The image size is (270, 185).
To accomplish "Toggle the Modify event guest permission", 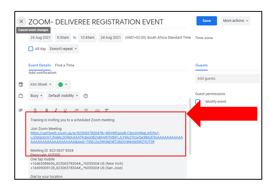I will [x=198, y=101].
